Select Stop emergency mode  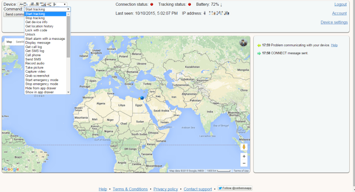tap(45, 84)
